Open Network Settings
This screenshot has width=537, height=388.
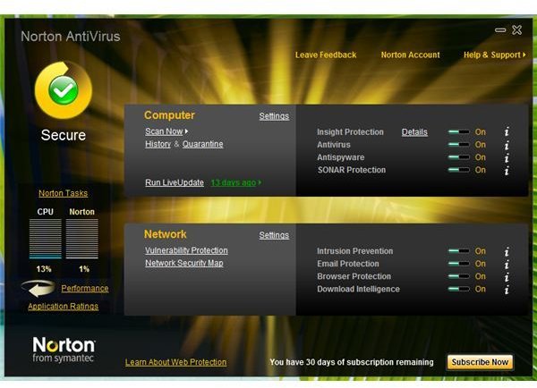274,235
